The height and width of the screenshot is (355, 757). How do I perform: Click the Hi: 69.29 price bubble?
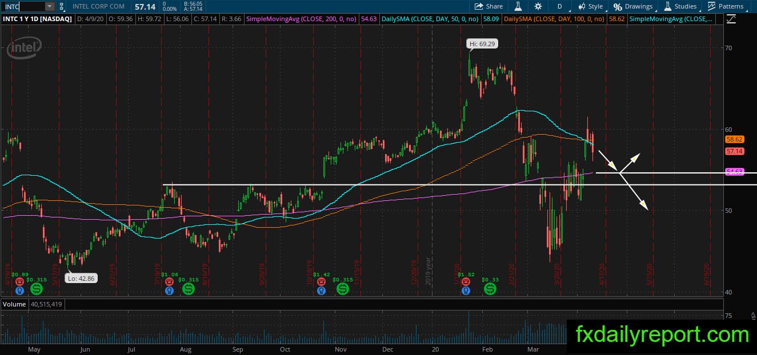pyautogui.click(x=482, y=43)
